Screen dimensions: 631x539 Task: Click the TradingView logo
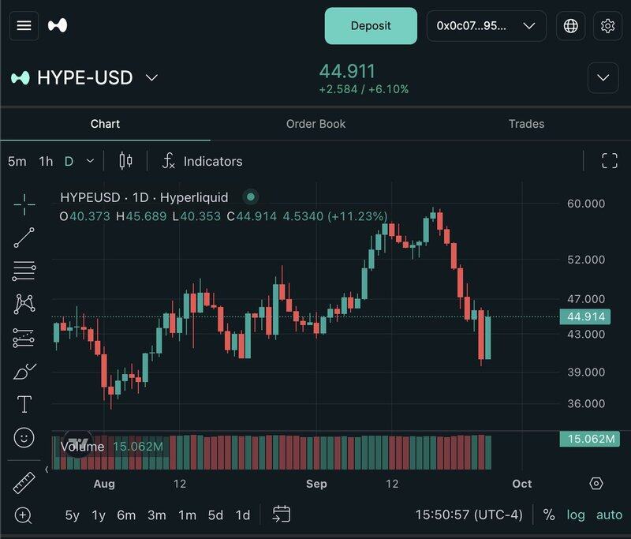coord(78,444)
